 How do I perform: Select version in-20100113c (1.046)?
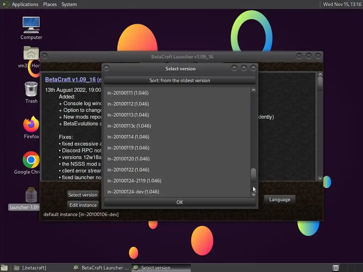pos(177,126)
